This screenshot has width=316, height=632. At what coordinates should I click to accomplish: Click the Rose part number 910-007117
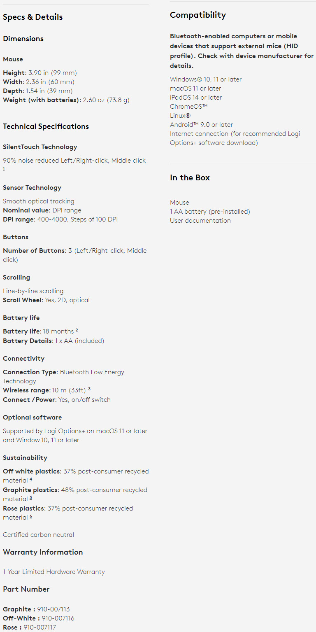pos(39,627)
